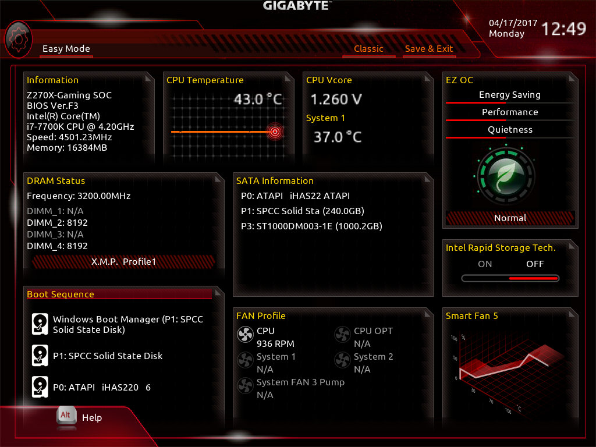Click the CPU OPT fan icon

pyautogui.click(x=342, y=335)
